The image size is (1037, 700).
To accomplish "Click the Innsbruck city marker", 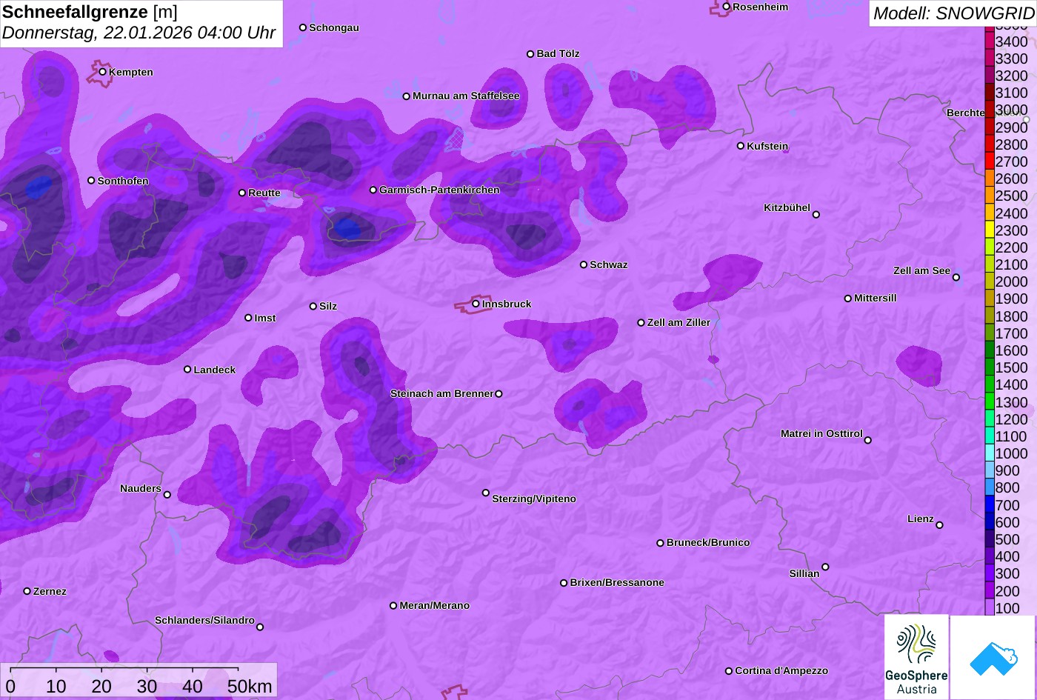I will [x=476, y=304].
